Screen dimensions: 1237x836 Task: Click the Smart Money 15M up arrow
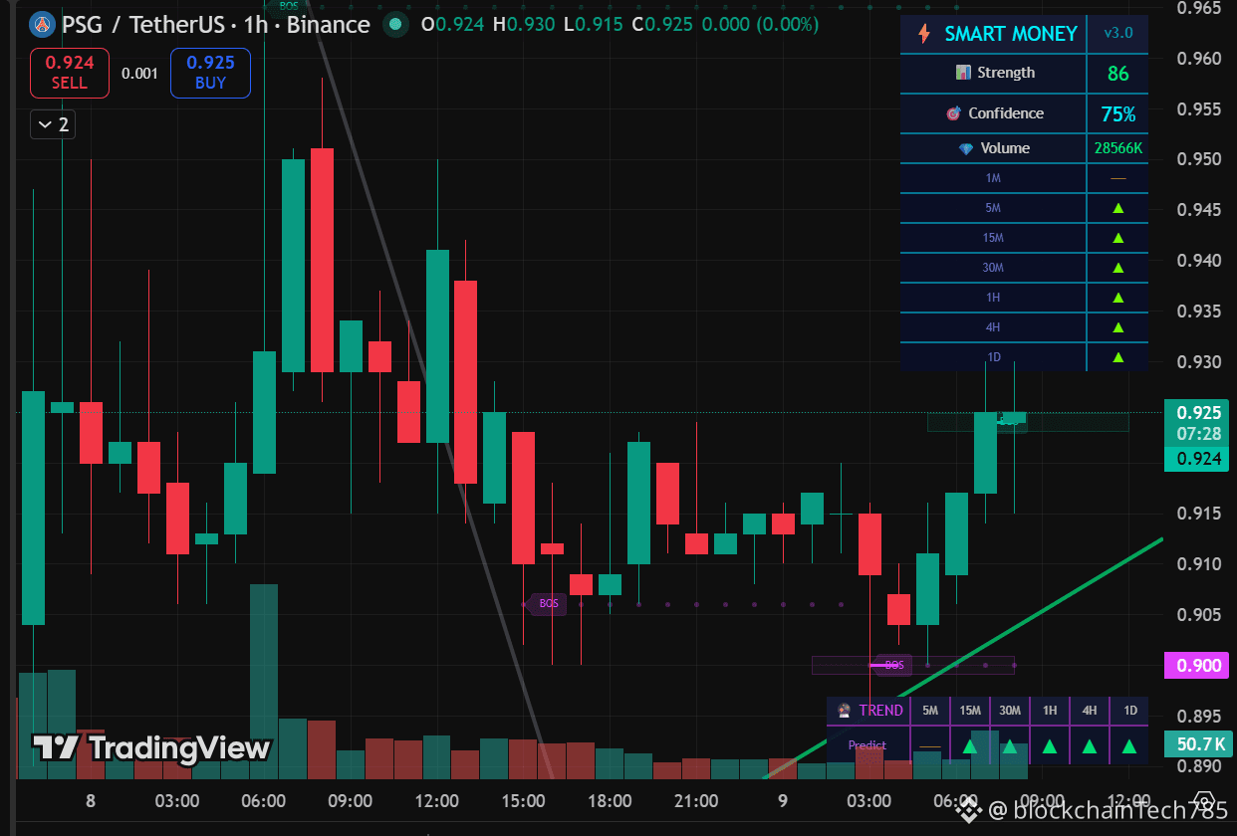1117,238
